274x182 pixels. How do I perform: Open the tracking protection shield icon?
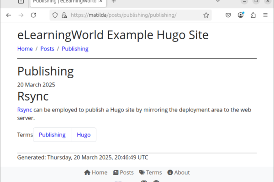[x=55, y=15]
